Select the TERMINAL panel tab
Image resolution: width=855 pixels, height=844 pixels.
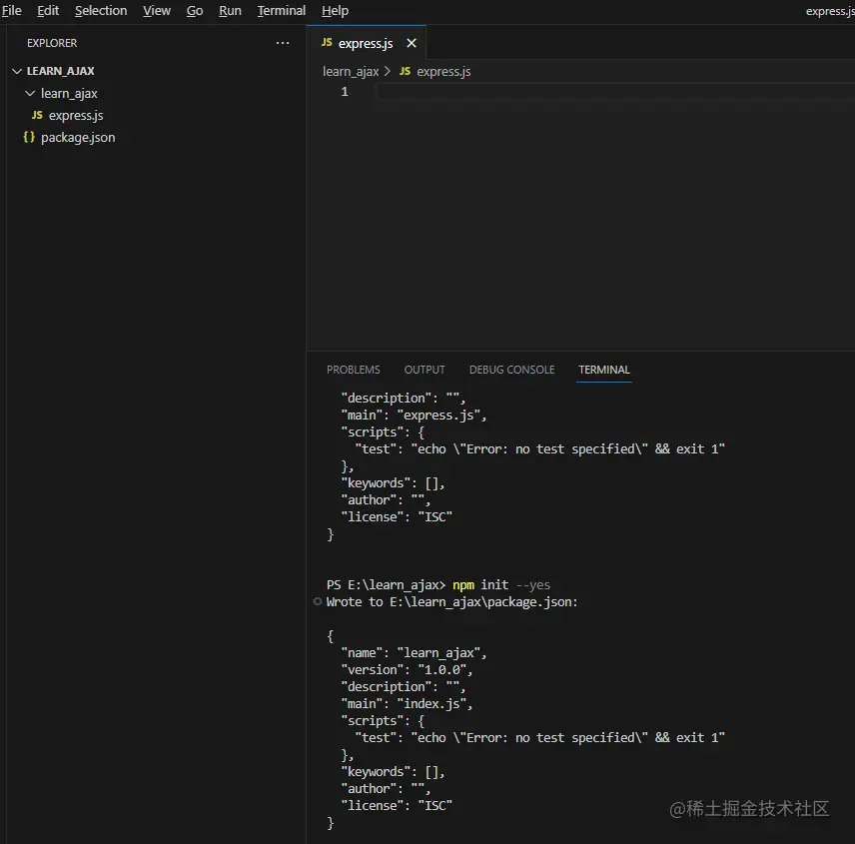point(604,370)
